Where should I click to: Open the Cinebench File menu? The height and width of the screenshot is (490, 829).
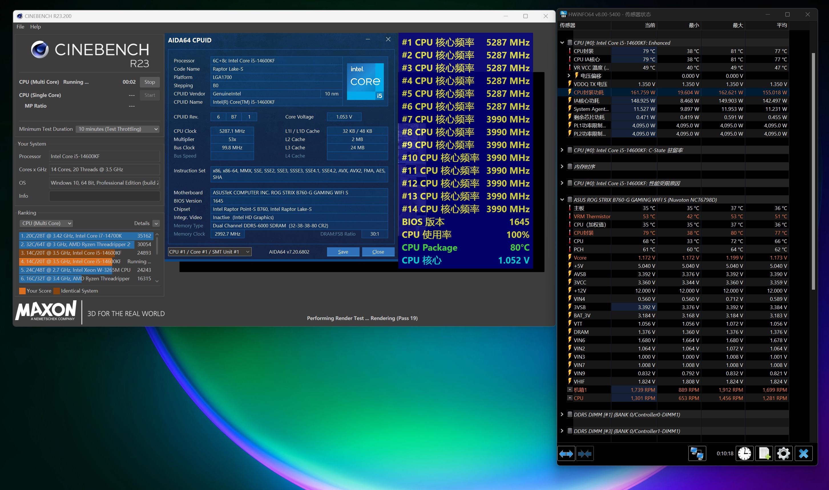point(20,27)
